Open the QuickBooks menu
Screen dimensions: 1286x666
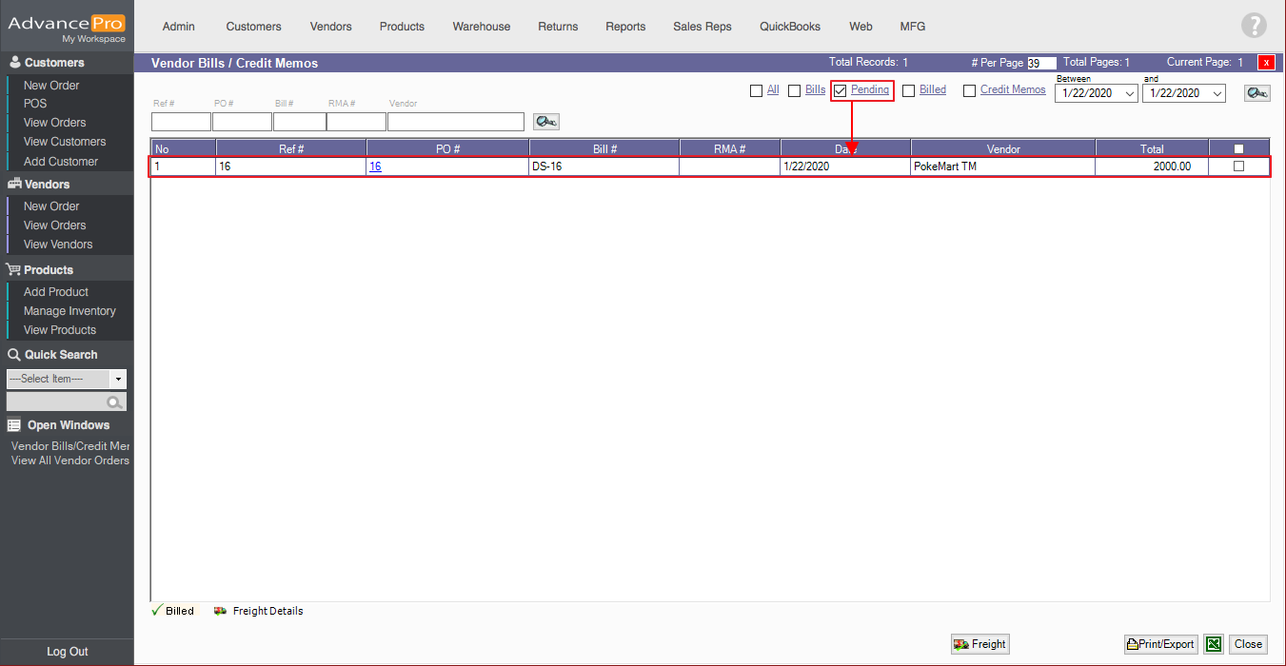pos(789,27)
